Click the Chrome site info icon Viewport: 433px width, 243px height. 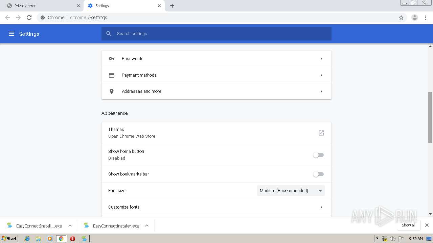[43, 18]
